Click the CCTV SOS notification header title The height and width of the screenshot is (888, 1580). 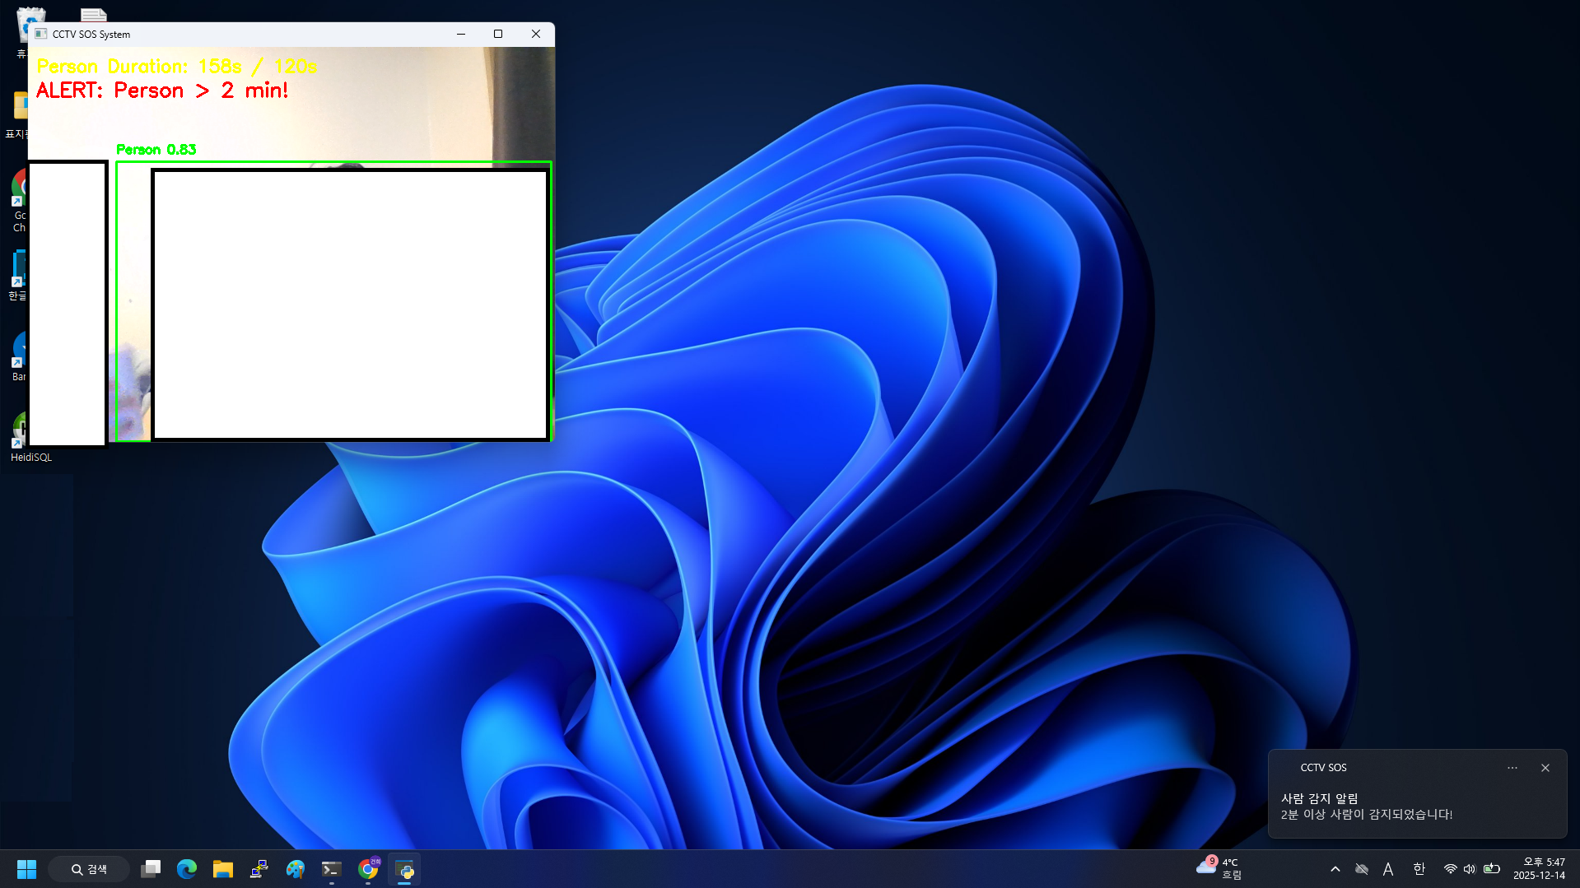click(1323, 768)
